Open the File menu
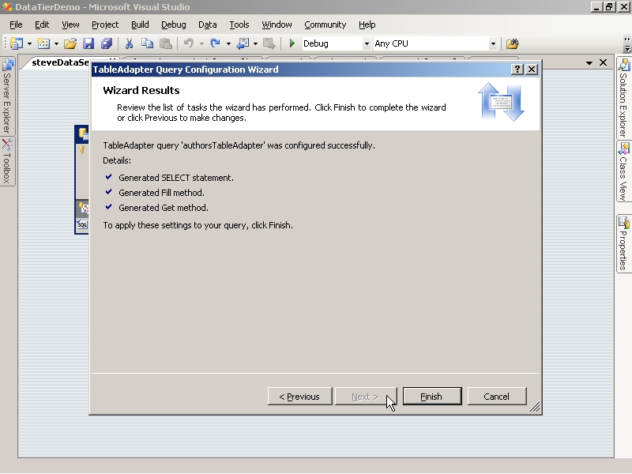 point(16,24)
